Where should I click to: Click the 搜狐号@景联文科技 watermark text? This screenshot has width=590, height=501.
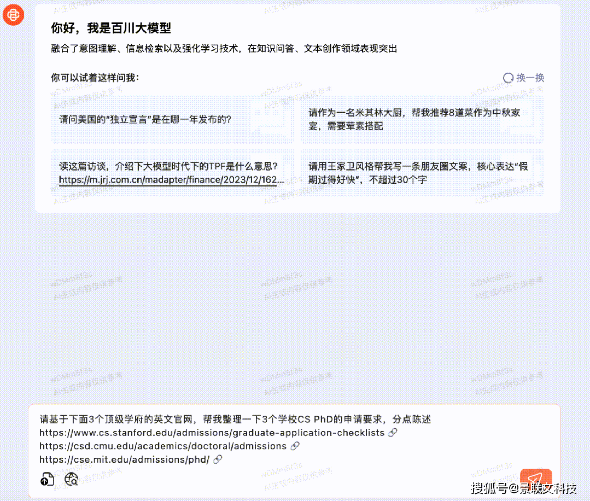tap(523, 488)
